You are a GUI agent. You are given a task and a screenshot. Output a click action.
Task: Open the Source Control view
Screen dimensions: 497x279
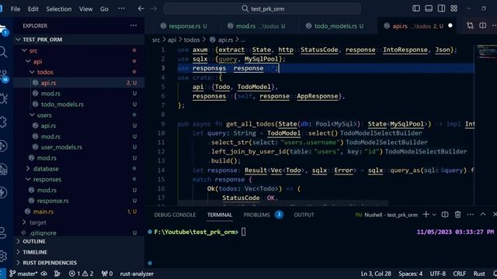click(3, 76)
